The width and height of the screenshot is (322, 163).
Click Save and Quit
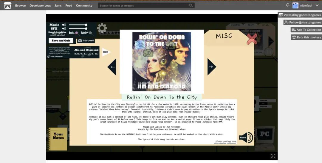point(61,40)
